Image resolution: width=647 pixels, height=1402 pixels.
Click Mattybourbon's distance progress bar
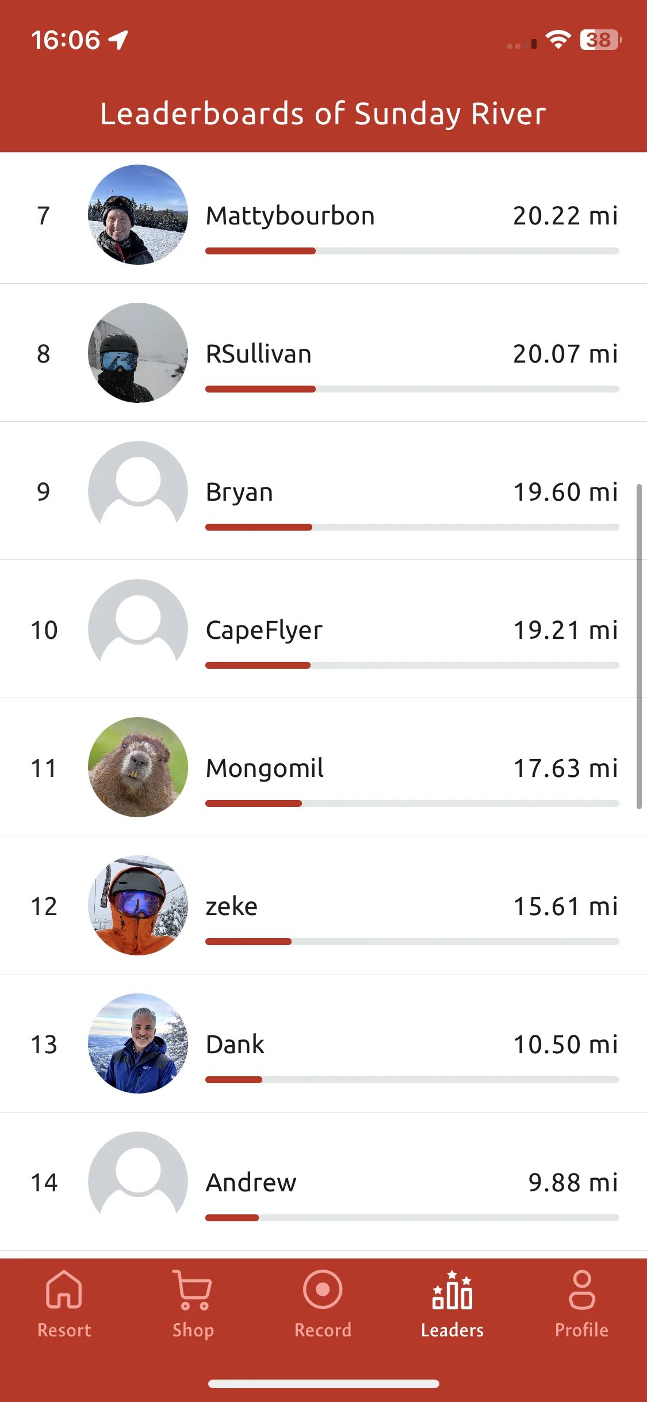[412, 251]
